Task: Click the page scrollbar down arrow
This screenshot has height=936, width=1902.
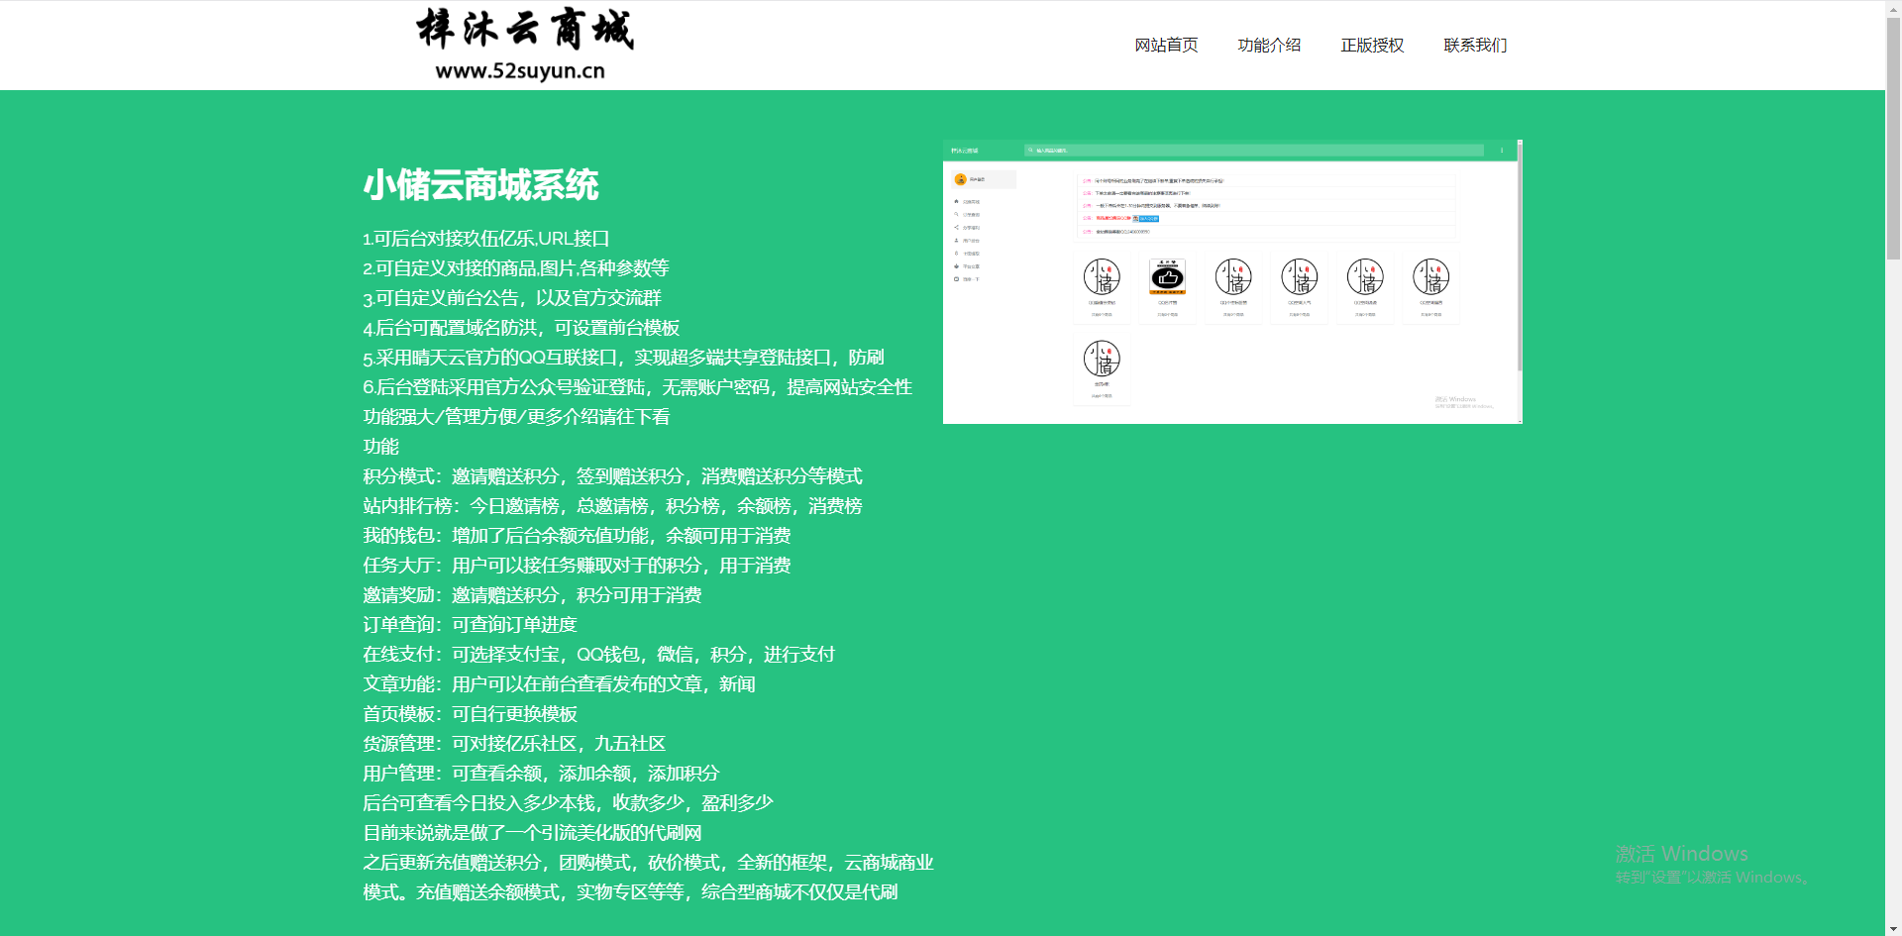Action: point(1893,928)
